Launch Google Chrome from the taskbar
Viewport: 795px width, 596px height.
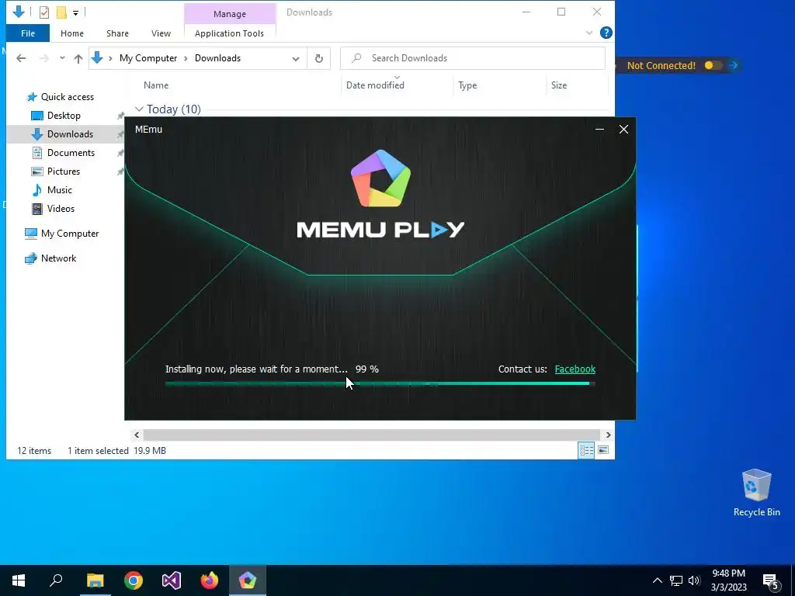[x=134, y=580]
